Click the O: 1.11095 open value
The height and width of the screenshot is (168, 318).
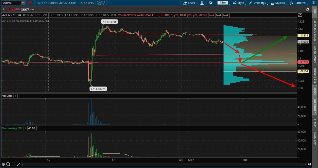coord(56,15)
